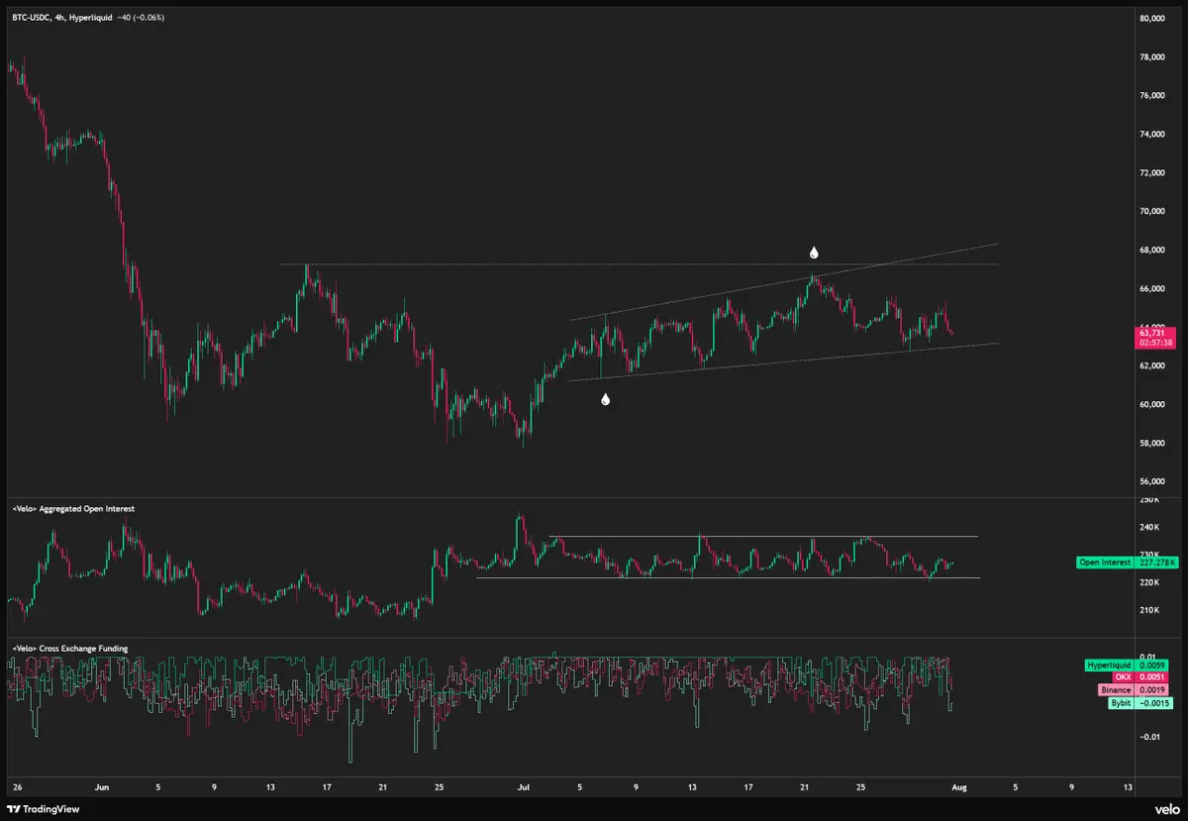Click the 78,000 price axis label

tap(1154, 56)
